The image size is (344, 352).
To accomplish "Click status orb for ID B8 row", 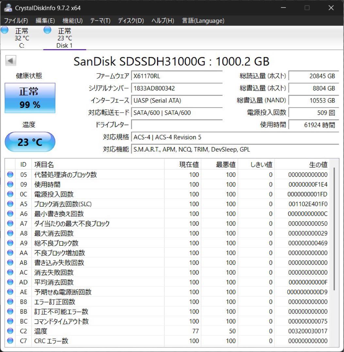I will (10, 301).
